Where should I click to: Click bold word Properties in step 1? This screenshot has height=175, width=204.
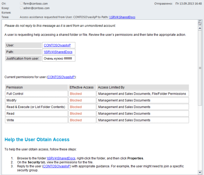pos(135,158)
